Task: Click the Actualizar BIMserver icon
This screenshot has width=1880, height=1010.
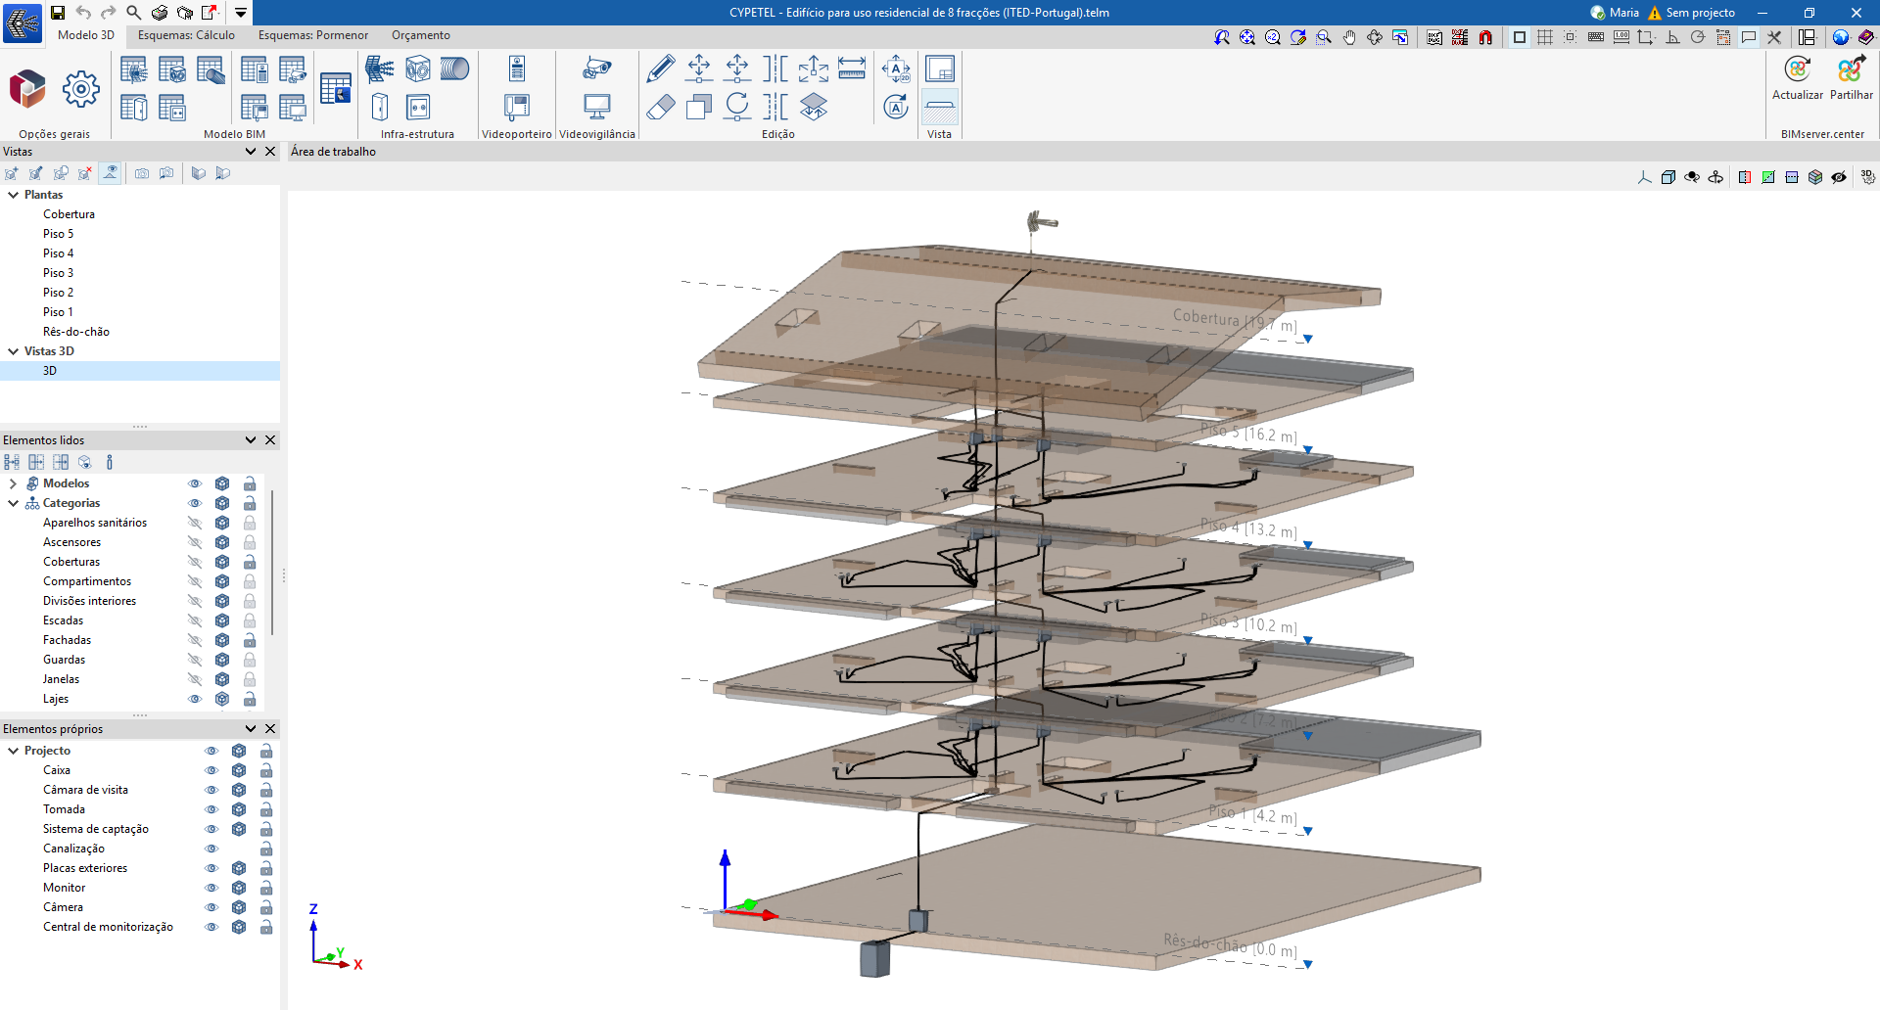Action: [x=1797, y=70]
